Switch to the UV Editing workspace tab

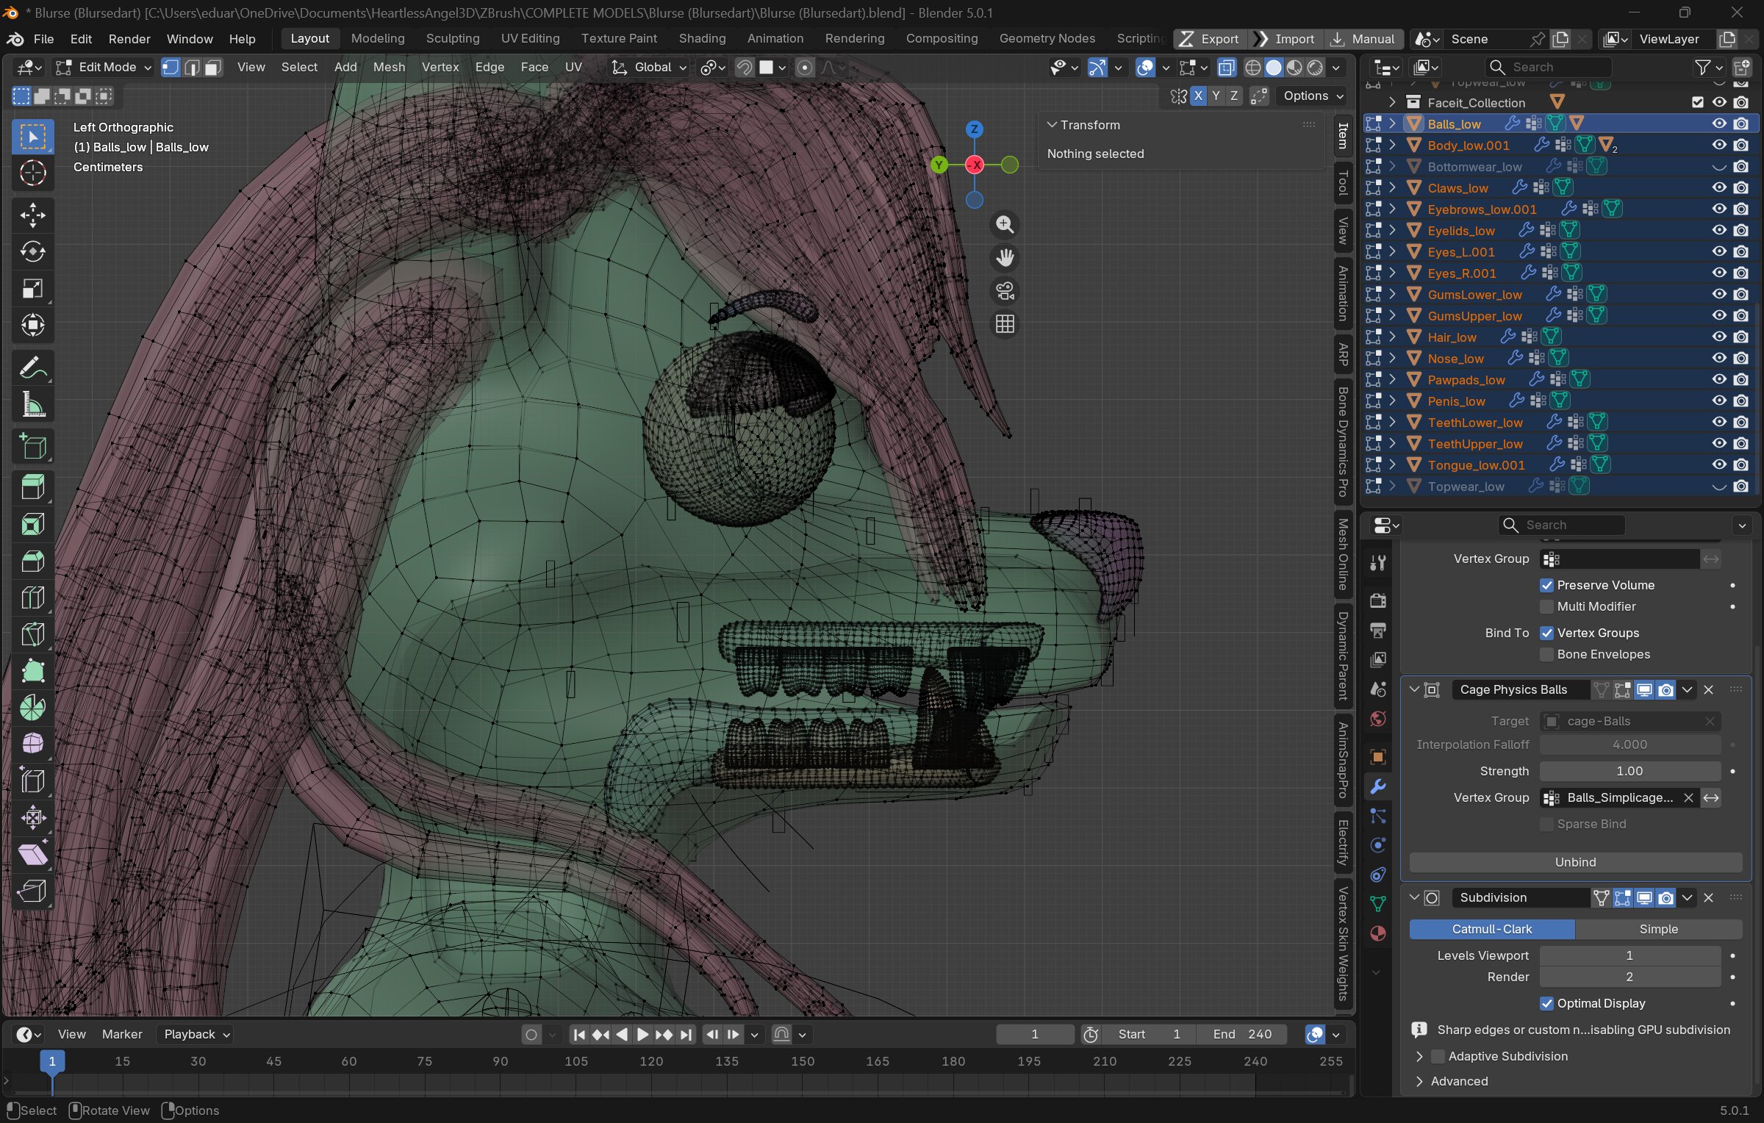pyautogui.click(x=530, y=39)
